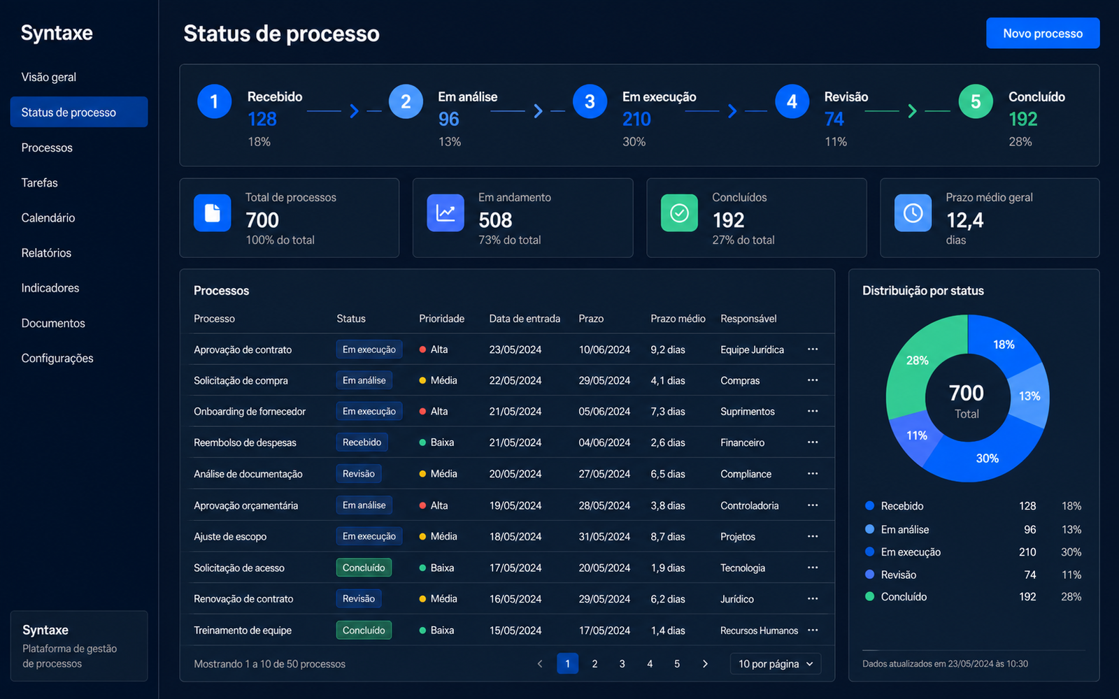
Task: Select step 4 Revisão circle
Action: (x=792, y=101)
